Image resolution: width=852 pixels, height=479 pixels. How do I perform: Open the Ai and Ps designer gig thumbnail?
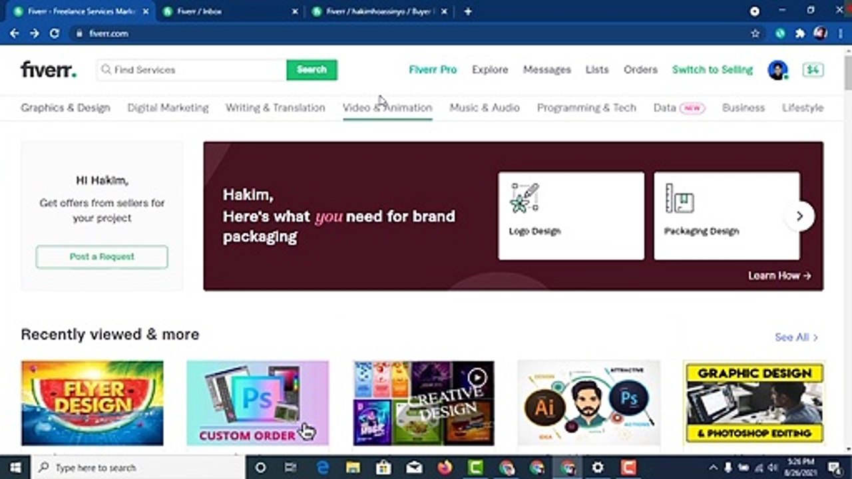coord(589,403)
